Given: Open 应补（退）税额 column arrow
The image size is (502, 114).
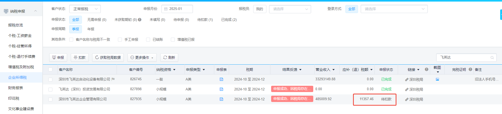Looking at the screenshot, I should point(371,70).
